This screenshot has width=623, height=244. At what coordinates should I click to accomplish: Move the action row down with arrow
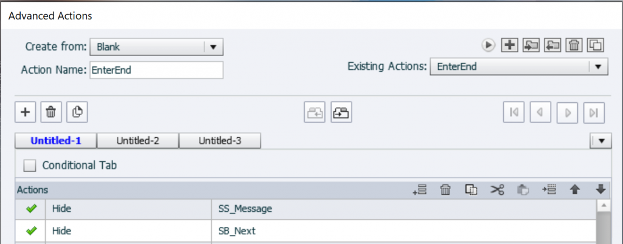point(600,190)
